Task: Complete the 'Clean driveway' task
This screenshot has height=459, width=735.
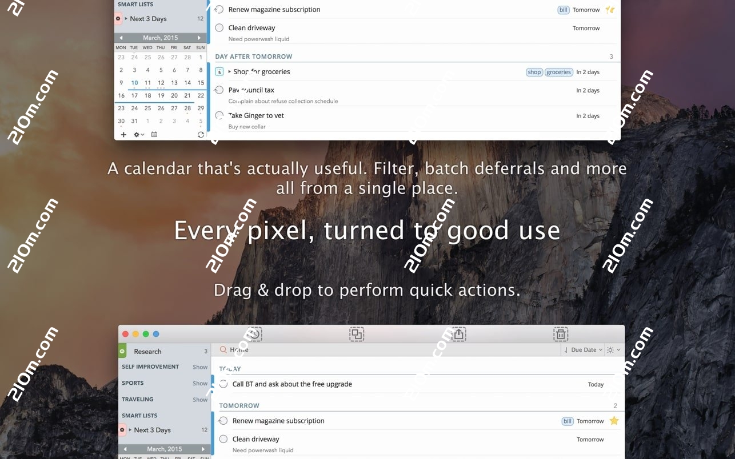Action: (x=223, y=439)
